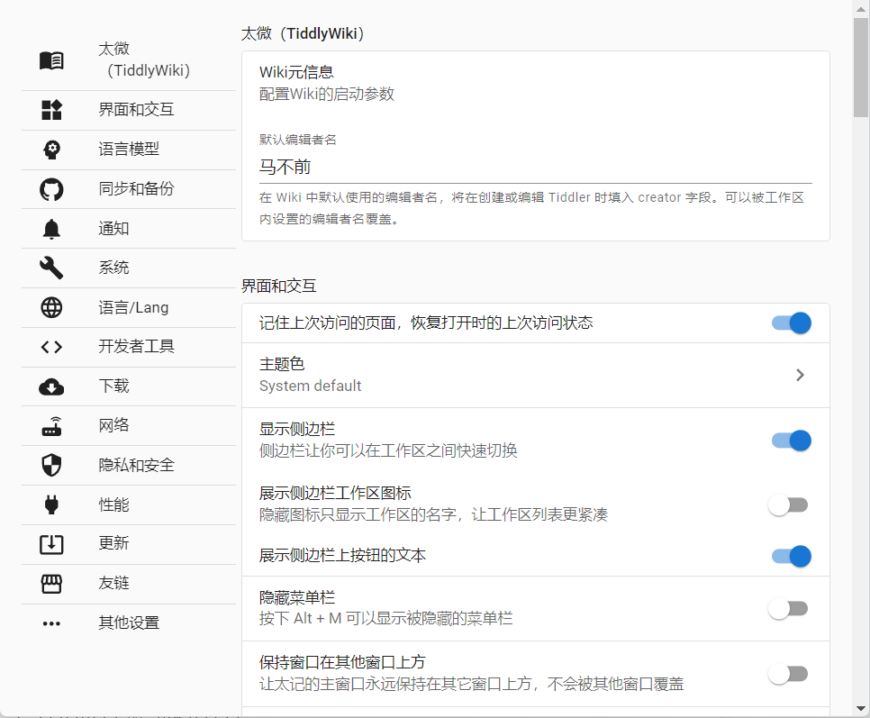
Task: Click the globe icon for 语言/Lang
Action: (51, 307)
